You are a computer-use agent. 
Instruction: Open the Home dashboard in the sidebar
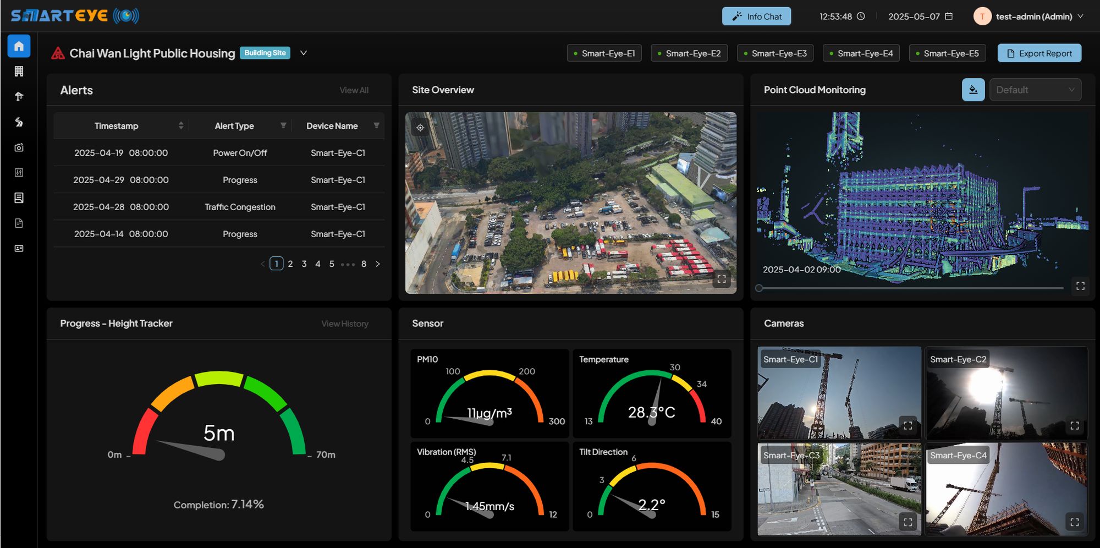click(x=19, y=46)
